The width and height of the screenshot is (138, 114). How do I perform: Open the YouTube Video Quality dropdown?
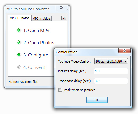pyautogui.click(x=111, y=61)
